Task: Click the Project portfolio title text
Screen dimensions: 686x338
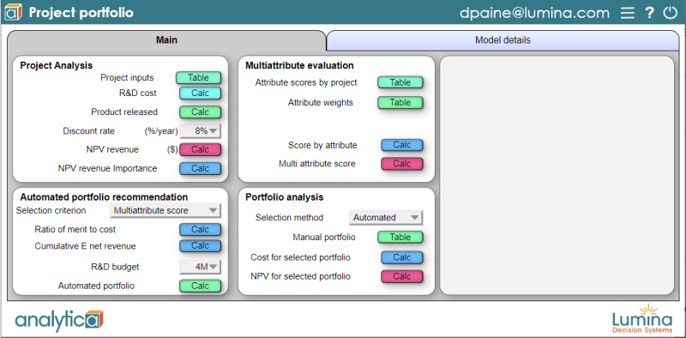Action: (81, 13)
